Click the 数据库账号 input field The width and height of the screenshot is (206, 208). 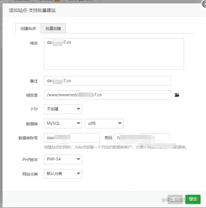tap(72, 138)
